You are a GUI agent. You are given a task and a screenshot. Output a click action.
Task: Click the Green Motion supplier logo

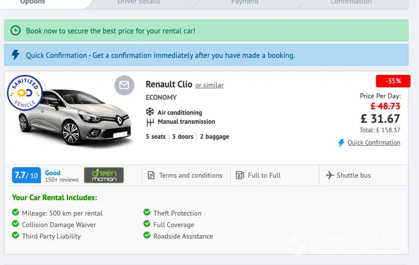103,175
